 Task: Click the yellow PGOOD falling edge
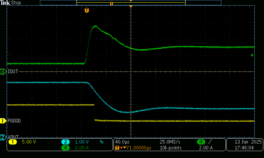point(94,113)
